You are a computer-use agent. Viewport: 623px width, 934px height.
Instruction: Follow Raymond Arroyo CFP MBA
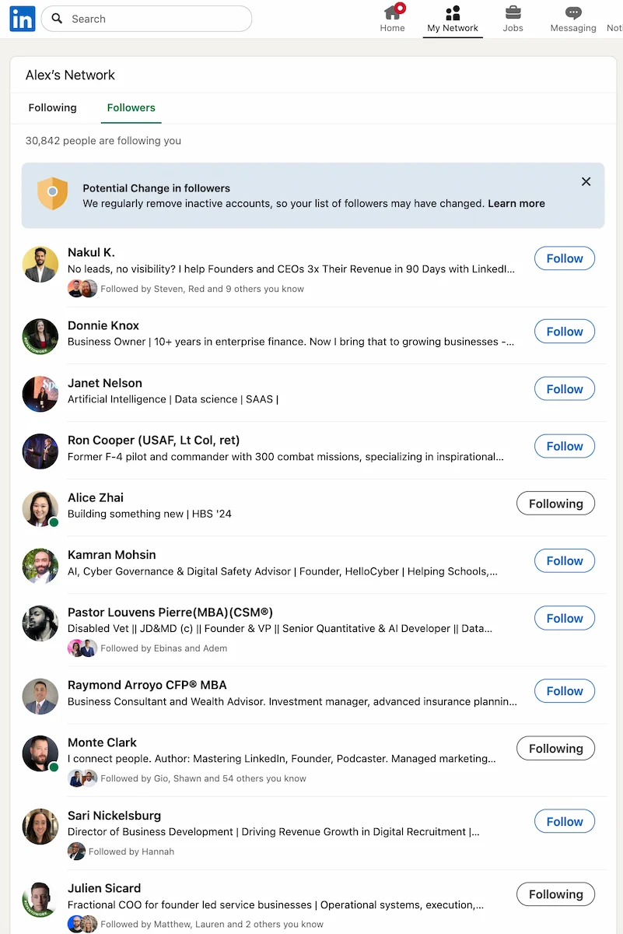[564, 690]
